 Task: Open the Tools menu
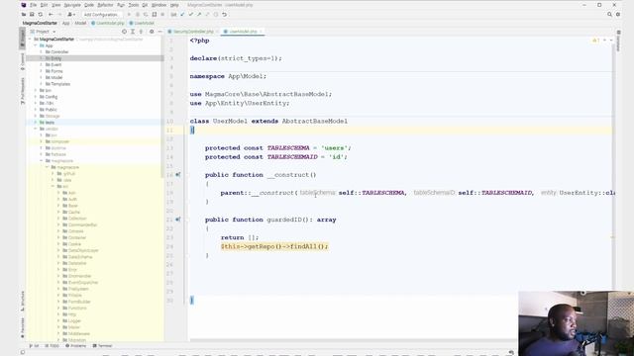(x=134, y=5)
